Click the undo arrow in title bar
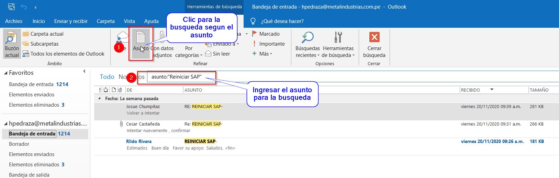The image size is (559, 178). (24, 7)
